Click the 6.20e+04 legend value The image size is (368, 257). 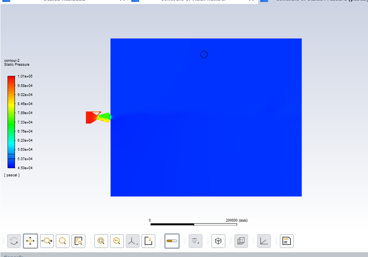pos(25,141)
